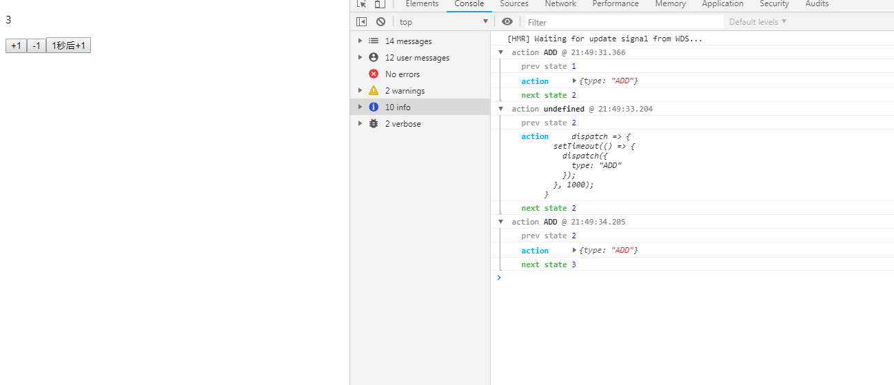Clear the console with the ban icon

(x=380, y=22)
